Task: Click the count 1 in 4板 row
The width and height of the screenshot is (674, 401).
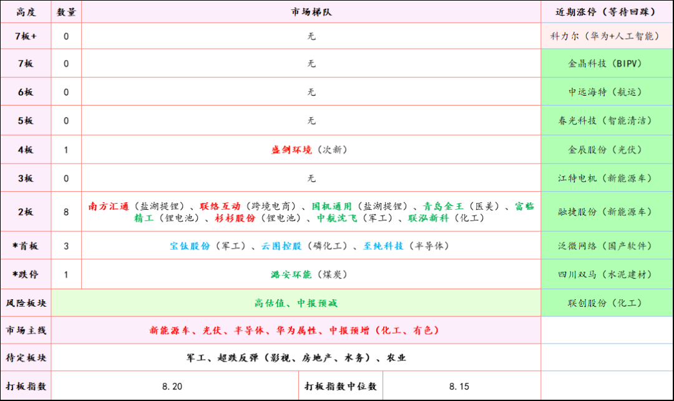Action: click(66, 150)
